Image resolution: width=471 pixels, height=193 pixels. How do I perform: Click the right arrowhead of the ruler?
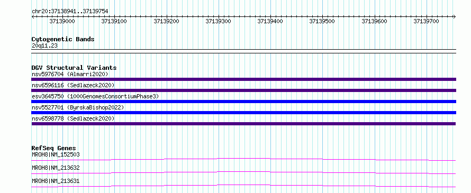pyautogui.click(x=455, y=17)
